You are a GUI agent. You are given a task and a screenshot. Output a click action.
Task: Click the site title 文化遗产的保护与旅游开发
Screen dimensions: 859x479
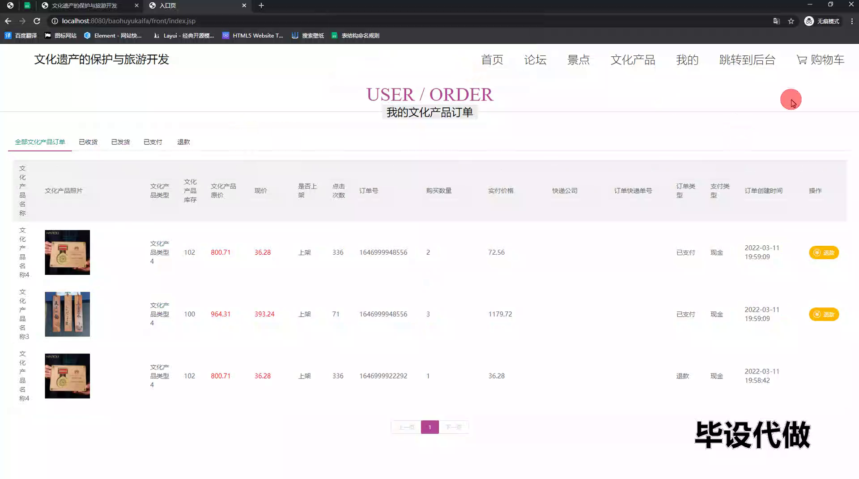102,59
